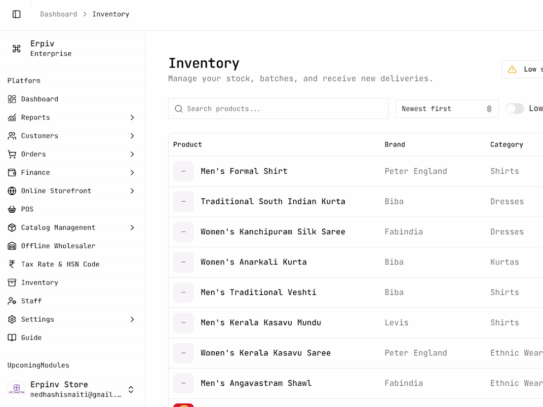Click the Staff user-cog icon
This screenshot has width=543, height=407.
tap(12, 301)
